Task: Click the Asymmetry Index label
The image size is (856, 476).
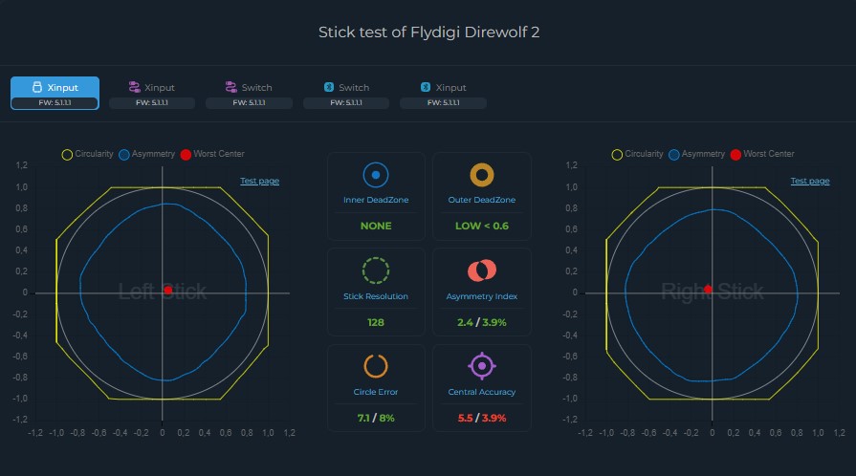Action: 482,296
